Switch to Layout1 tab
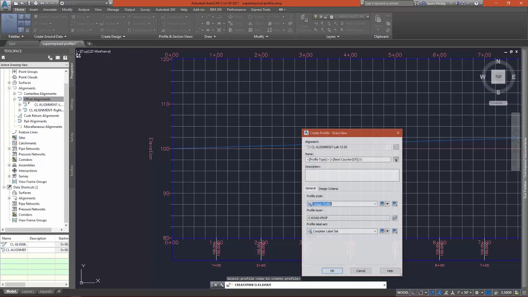The height and width of the screenshot is (297, 528). [x=28, y=291]
